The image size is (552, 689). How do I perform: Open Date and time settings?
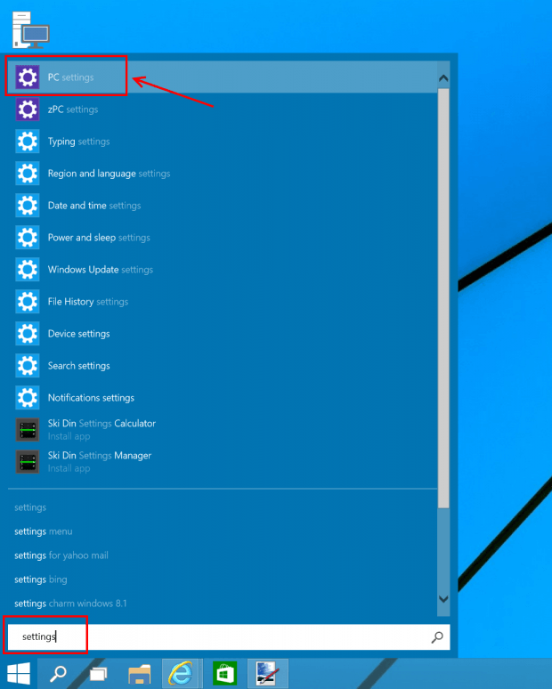(x=223, y=206)
